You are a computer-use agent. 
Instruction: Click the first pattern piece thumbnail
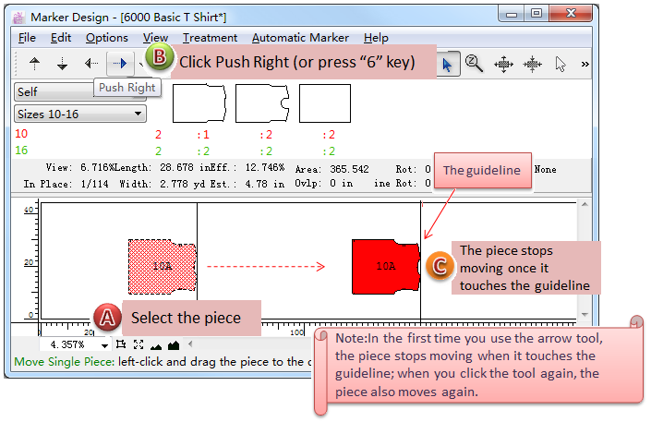click(199, 103)
